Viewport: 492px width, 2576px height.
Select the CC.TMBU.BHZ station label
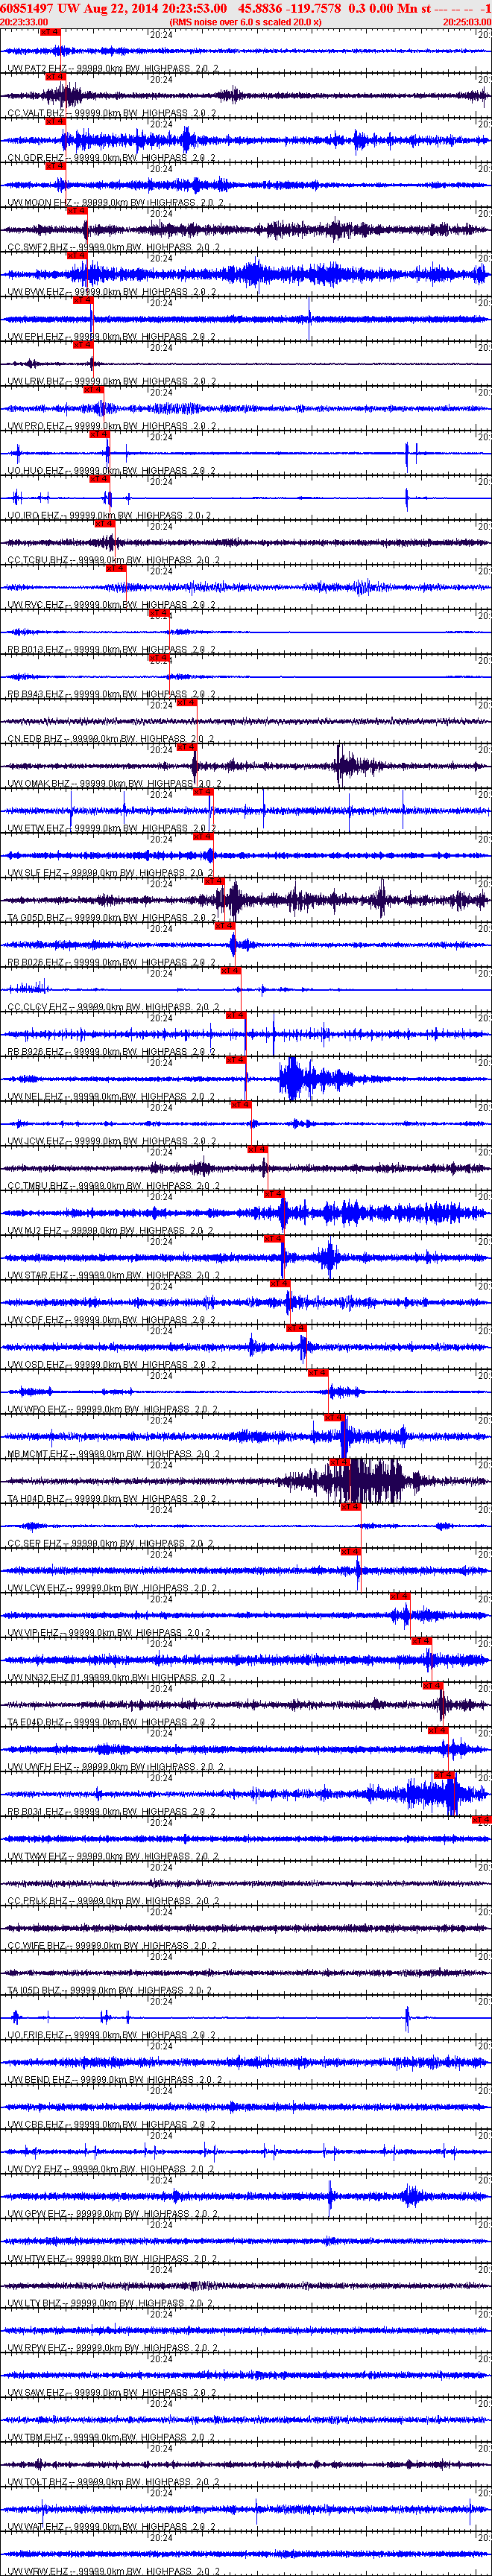pyautogui.click(x=113, y=1186)
